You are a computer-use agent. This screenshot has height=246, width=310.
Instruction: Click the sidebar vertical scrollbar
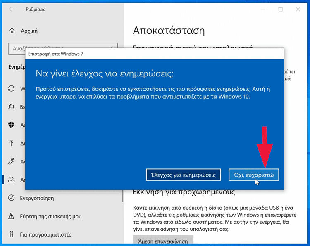[123, 196]
